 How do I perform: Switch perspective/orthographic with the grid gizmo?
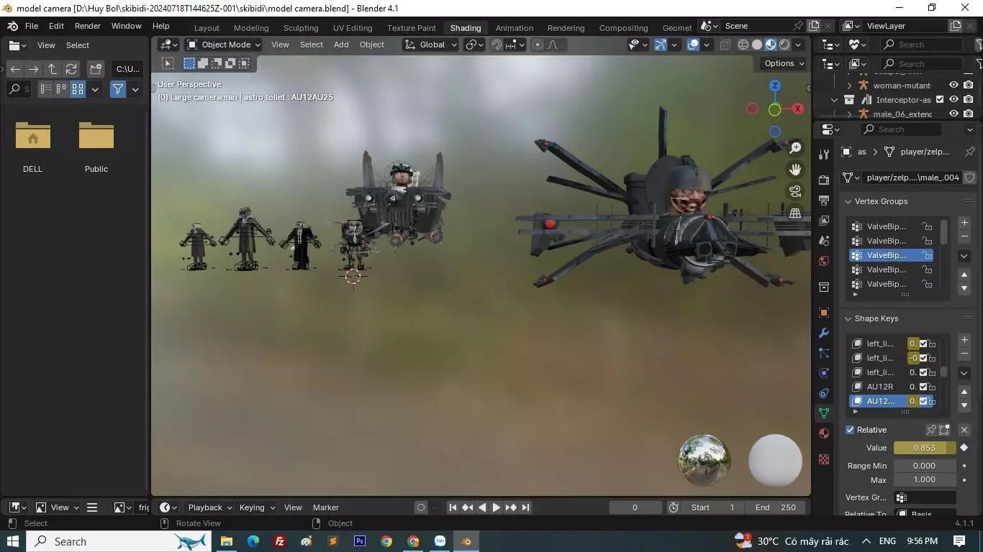[795, 213]
